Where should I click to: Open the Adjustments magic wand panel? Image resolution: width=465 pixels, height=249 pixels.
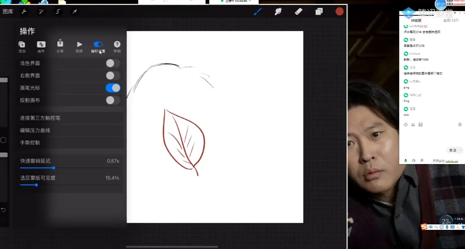(41, 11)
